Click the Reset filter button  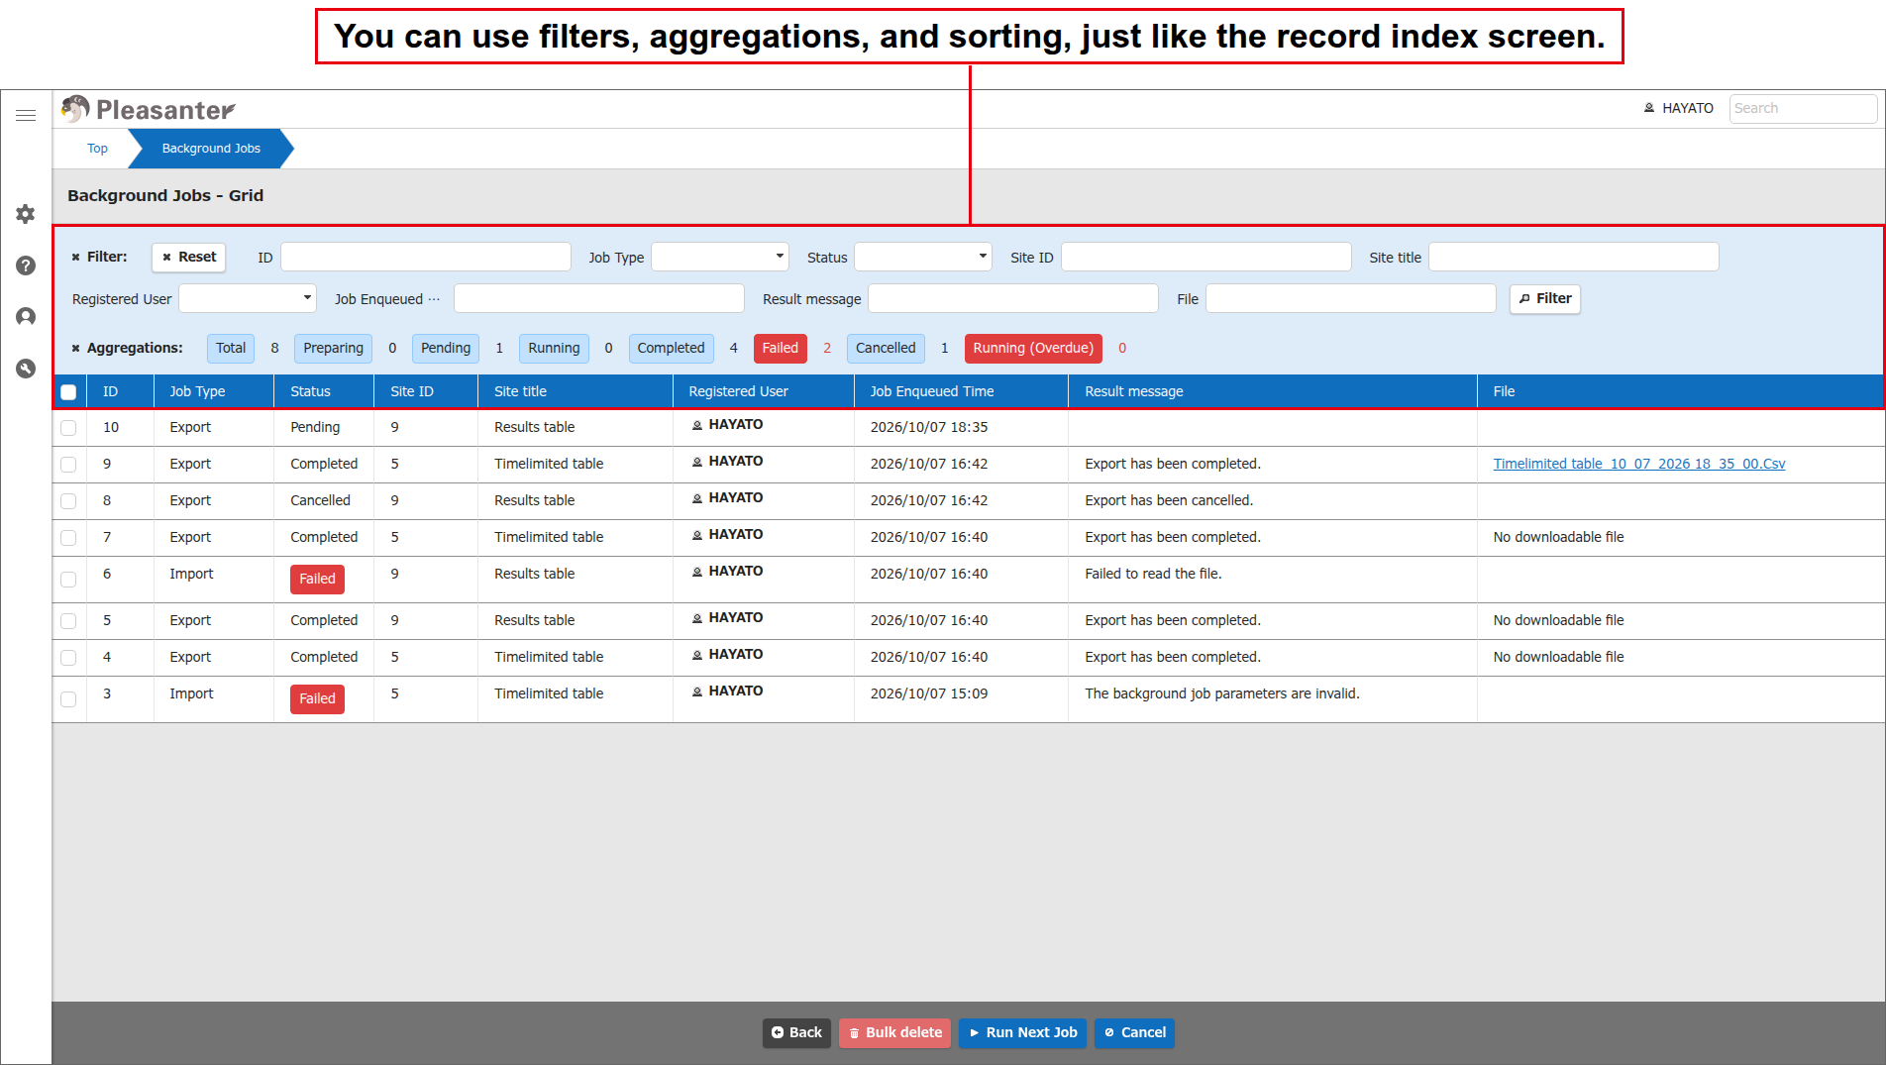click(x=189, y=257)
